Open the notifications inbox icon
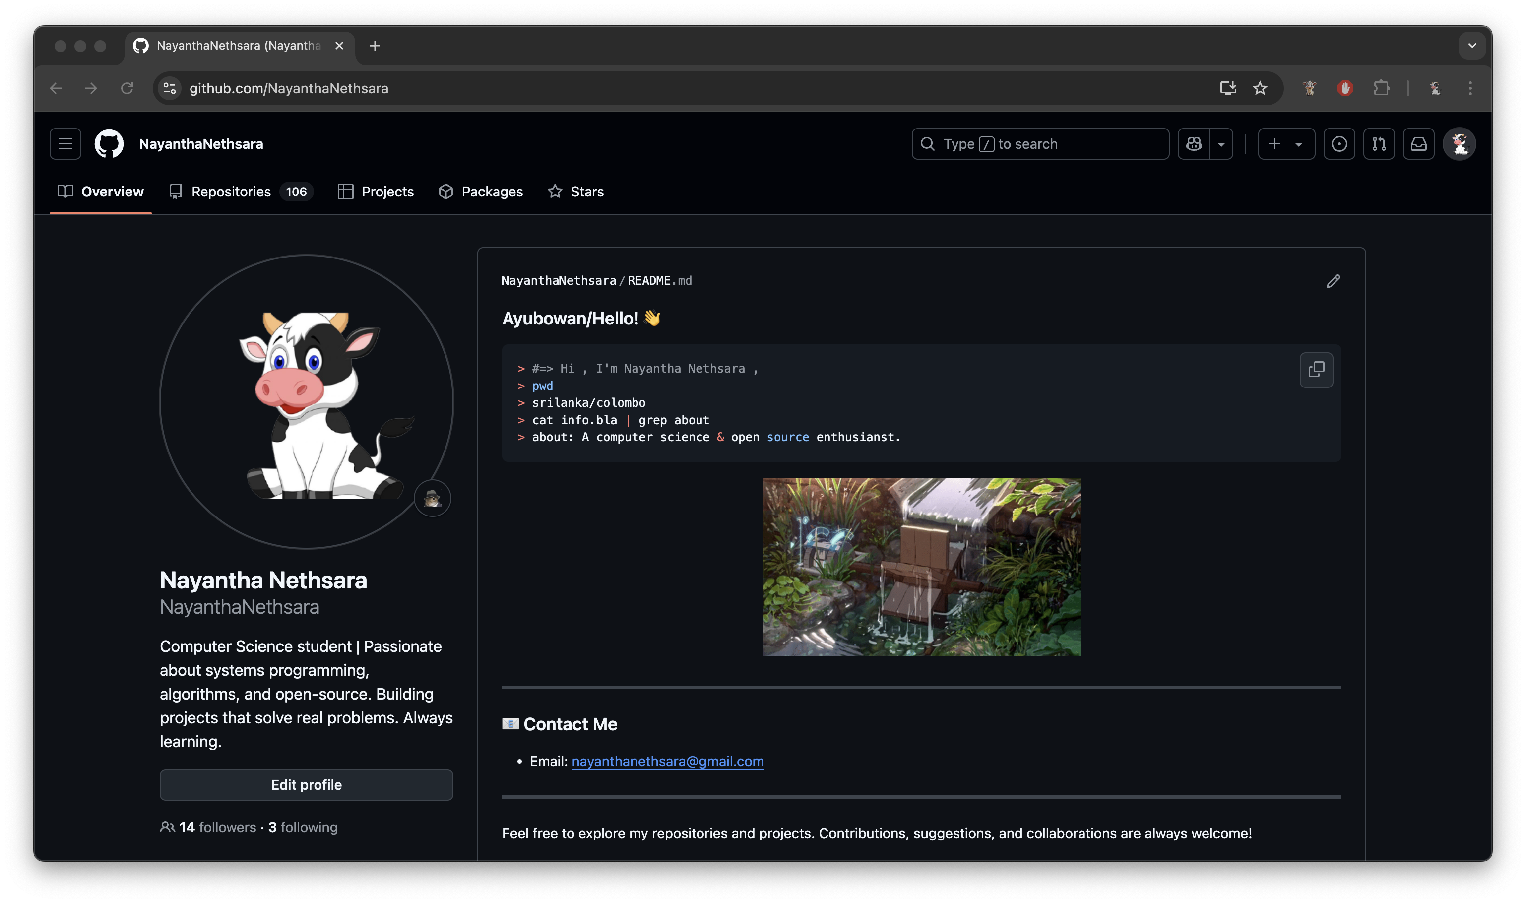The width and height of the screenshot is (1526, 903). pyautogui.click(x=1418, y=144)
